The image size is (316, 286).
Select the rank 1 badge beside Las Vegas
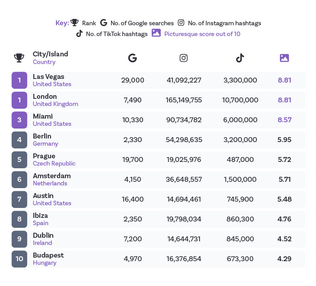[x=19, y=80]
